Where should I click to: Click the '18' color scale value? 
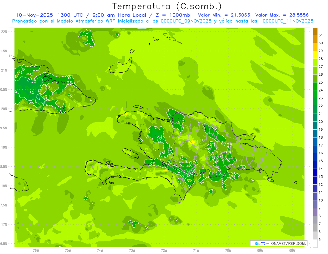pos(321,137)
